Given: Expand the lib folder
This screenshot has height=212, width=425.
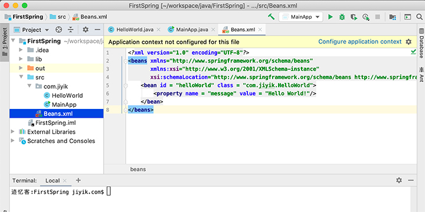Looking at the screenshot, I should pos(21,59).
